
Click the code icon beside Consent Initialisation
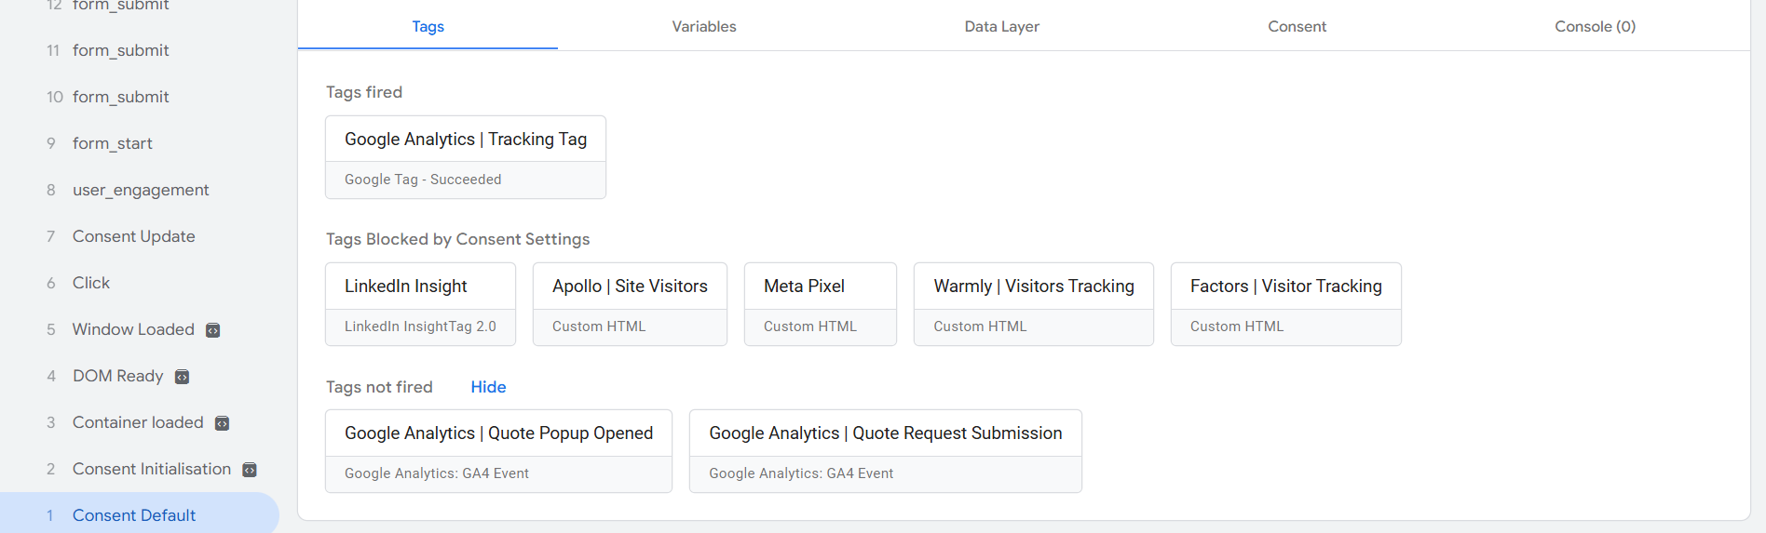coord(250,470)
